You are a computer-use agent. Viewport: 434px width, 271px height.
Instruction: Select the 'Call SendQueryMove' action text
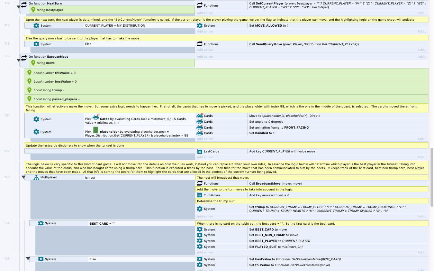304,44
